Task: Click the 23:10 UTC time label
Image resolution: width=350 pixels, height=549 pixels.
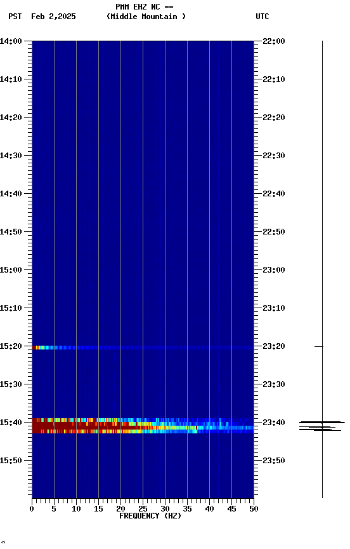Action: tap(274, 308)
